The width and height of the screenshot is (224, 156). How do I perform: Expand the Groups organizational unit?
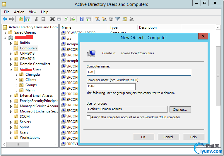click(16, 86)
